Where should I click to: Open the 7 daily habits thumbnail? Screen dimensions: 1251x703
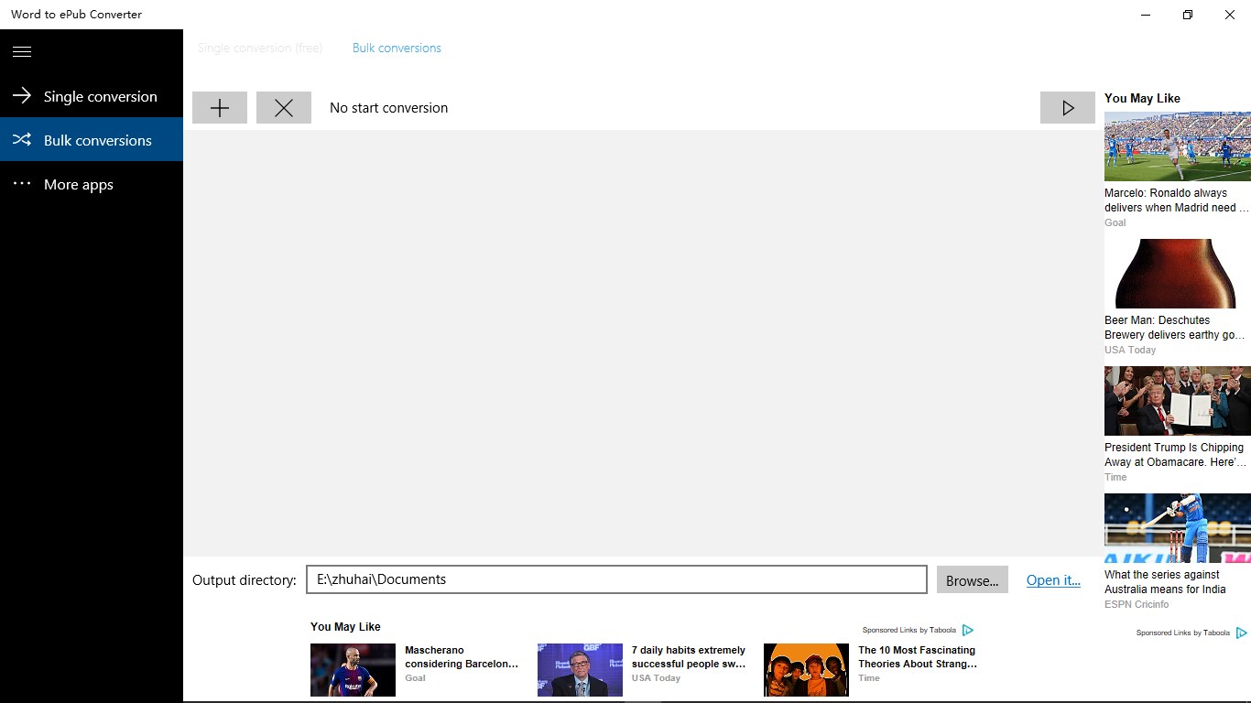[x=580, y=670]
